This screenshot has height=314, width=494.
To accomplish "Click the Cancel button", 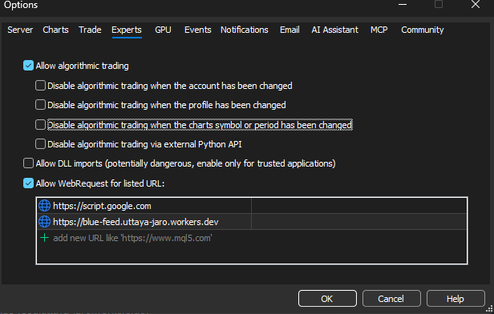I will [391, 298].
